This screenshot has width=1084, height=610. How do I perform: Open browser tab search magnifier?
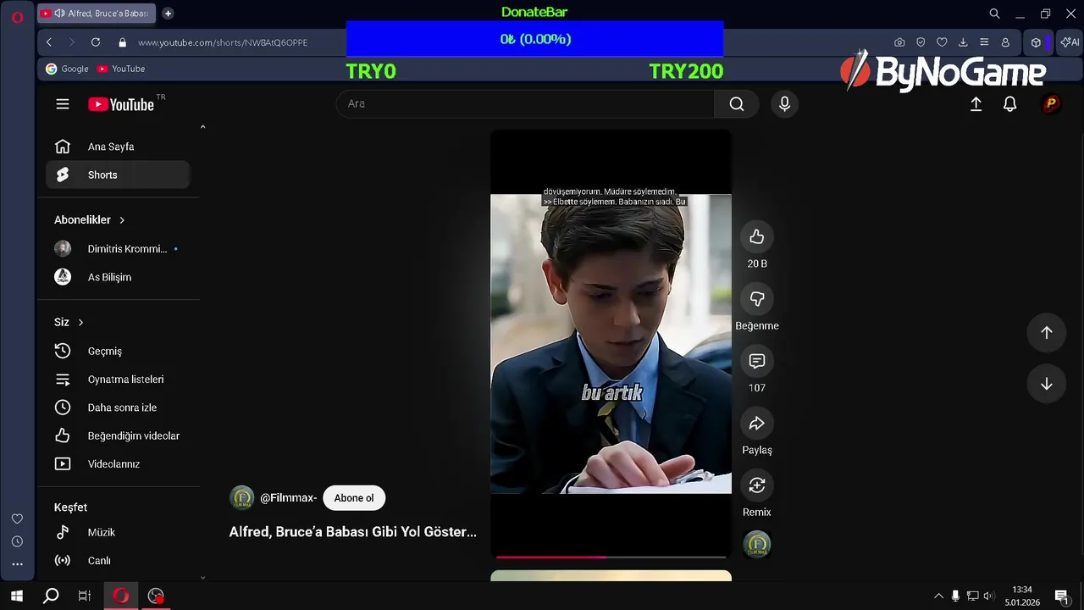995,14
